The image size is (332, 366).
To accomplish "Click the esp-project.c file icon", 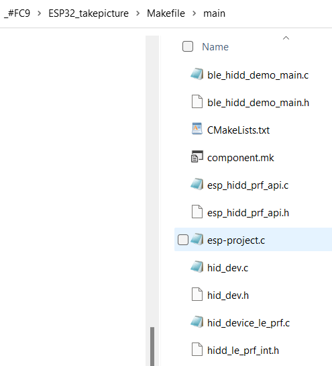I will 197,240.
